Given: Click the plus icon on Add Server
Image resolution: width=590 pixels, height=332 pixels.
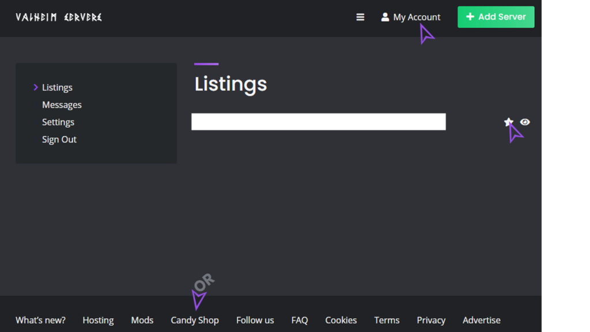Looking at the screenshot, I should pos(470,17).
